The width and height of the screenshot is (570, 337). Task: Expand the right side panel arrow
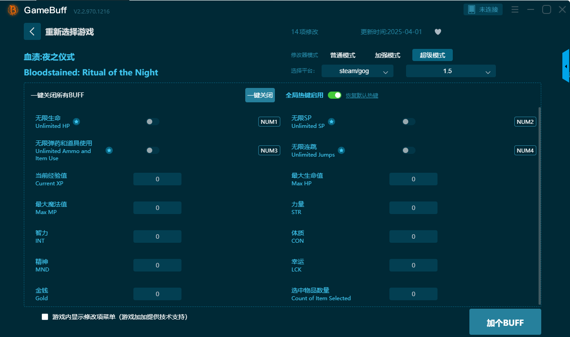(x=566, y=66)
